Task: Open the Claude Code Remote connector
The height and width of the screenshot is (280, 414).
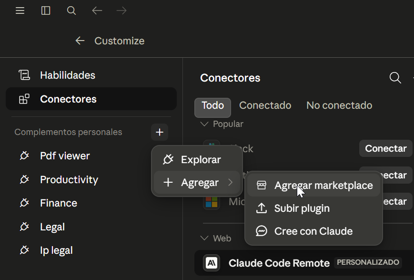Action: tap(304, 263)
